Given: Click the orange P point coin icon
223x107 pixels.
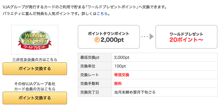Looking at the screenshot, I should click(97, 40).
